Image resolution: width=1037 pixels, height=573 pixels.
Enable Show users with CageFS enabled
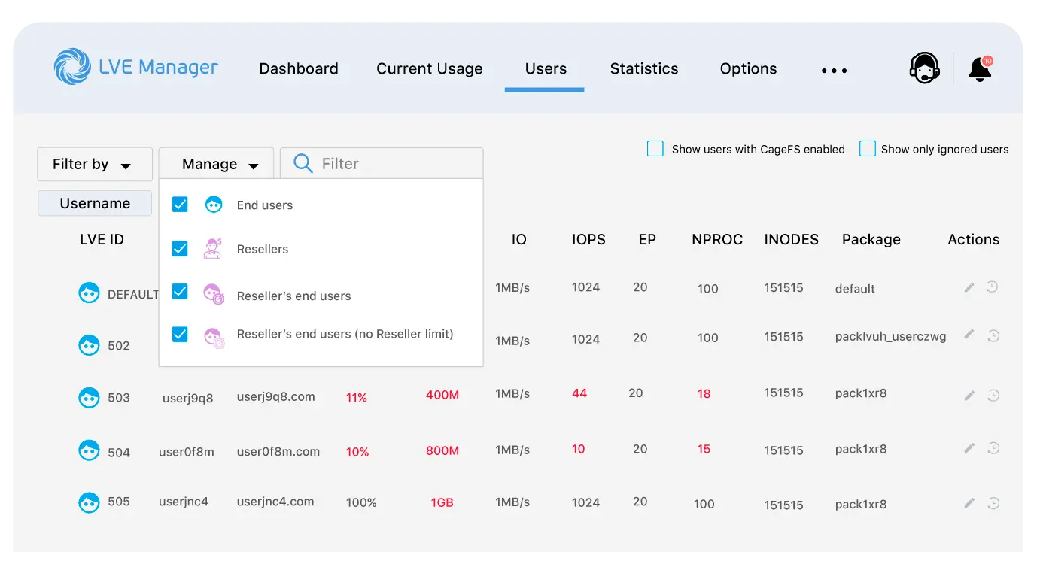click(x=655, y=149)
